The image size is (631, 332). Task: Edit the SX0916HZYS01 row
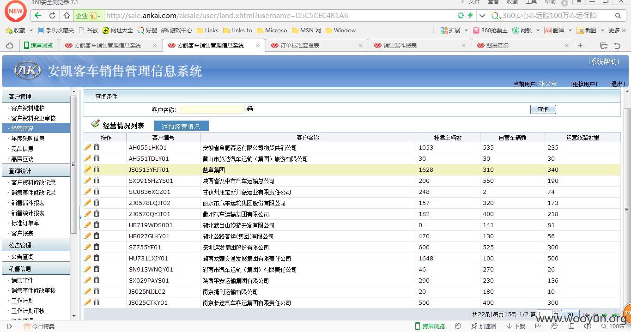click(x=88, y=181)
